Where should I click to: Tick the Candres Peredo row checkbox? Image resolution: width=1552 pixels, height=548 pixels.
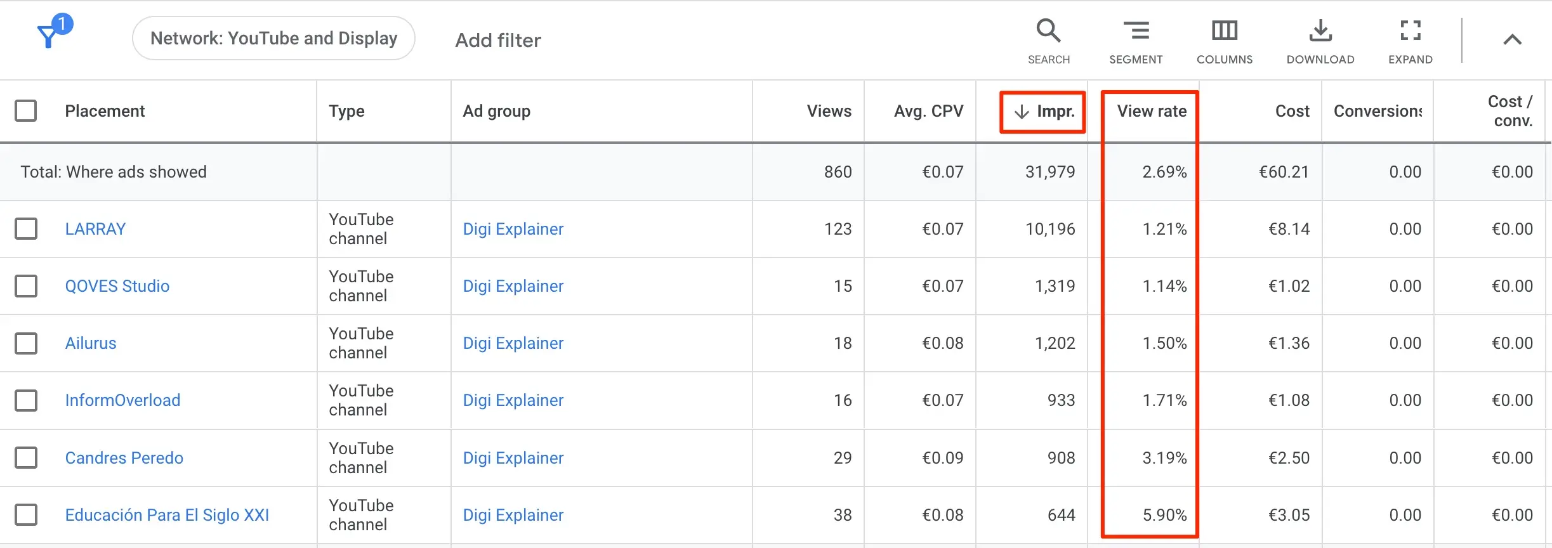[26, 458]
